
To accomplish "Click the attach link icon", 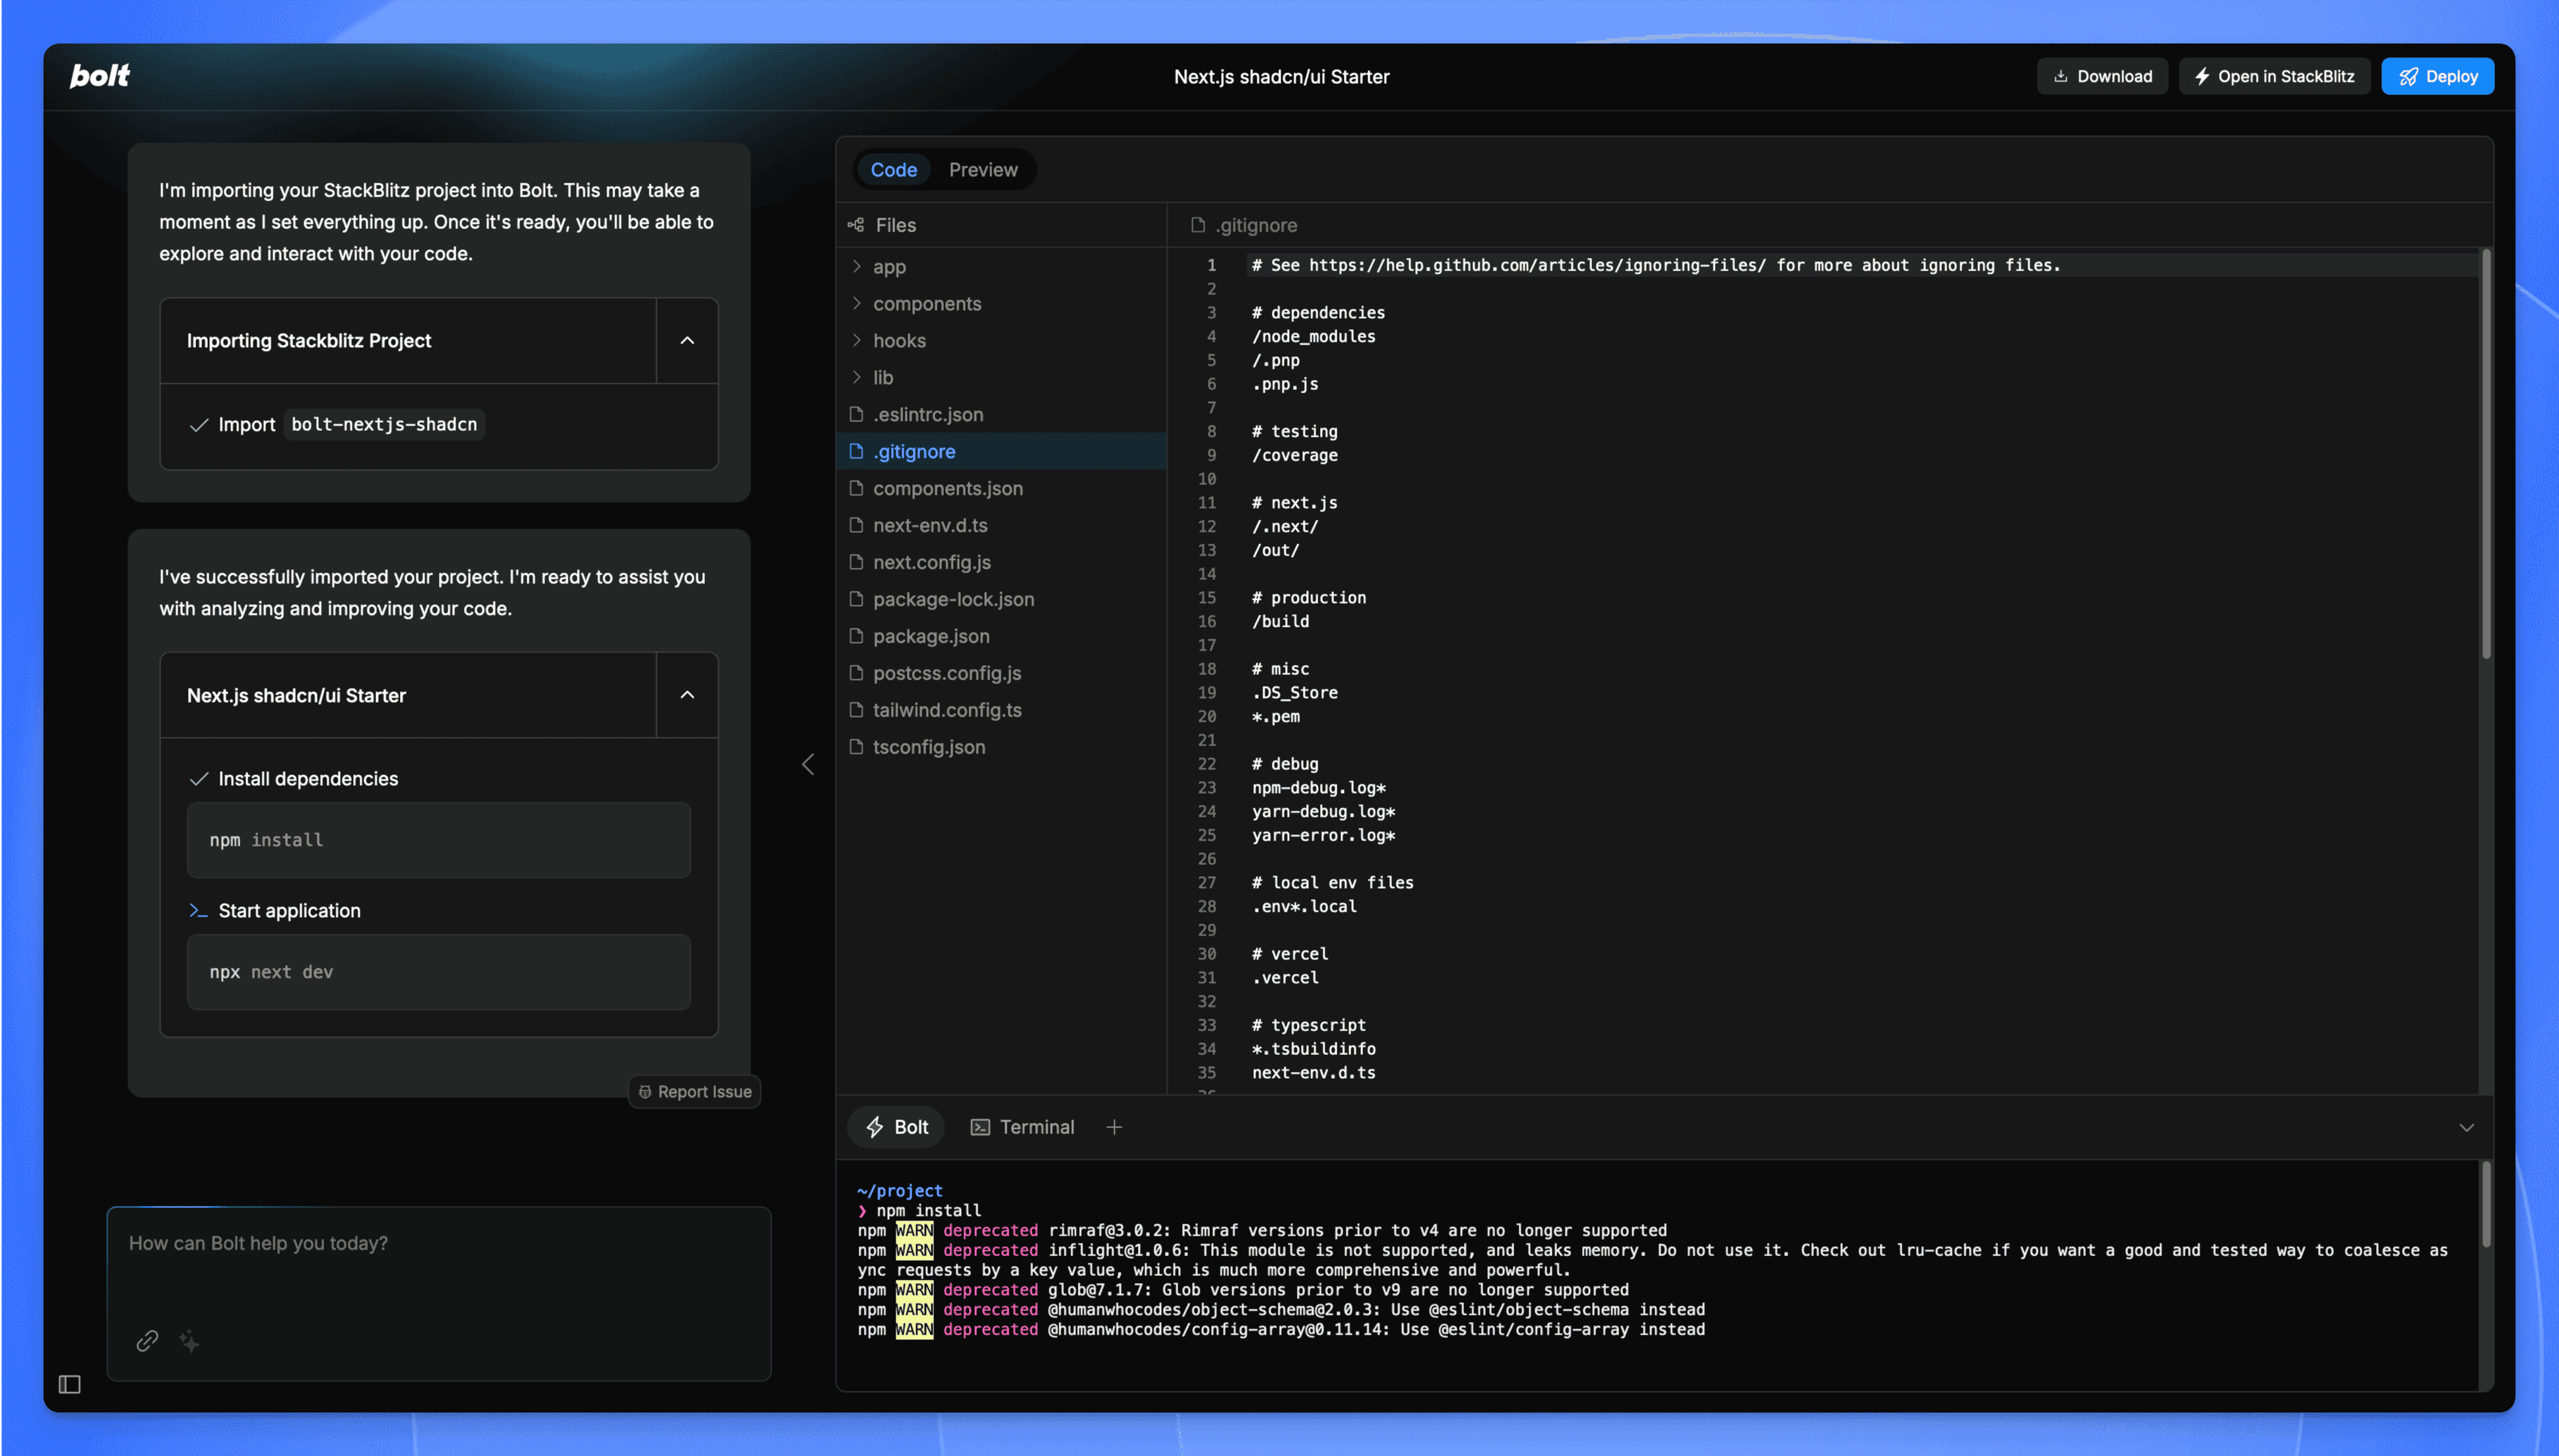I will click(x=147, y=1341).
